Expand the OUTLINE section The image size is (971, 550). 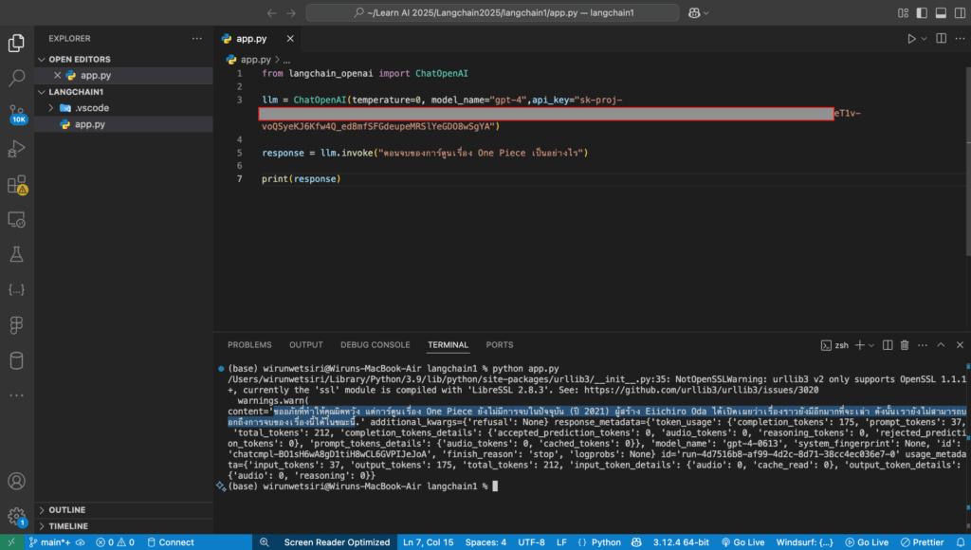click(x=66, y=510)
